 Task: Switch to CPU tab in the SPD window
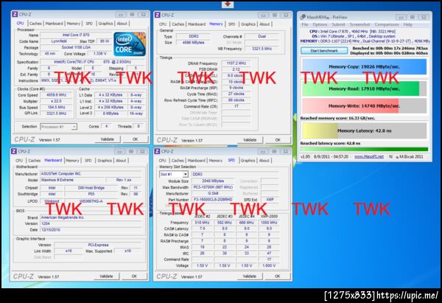(162, 161)
